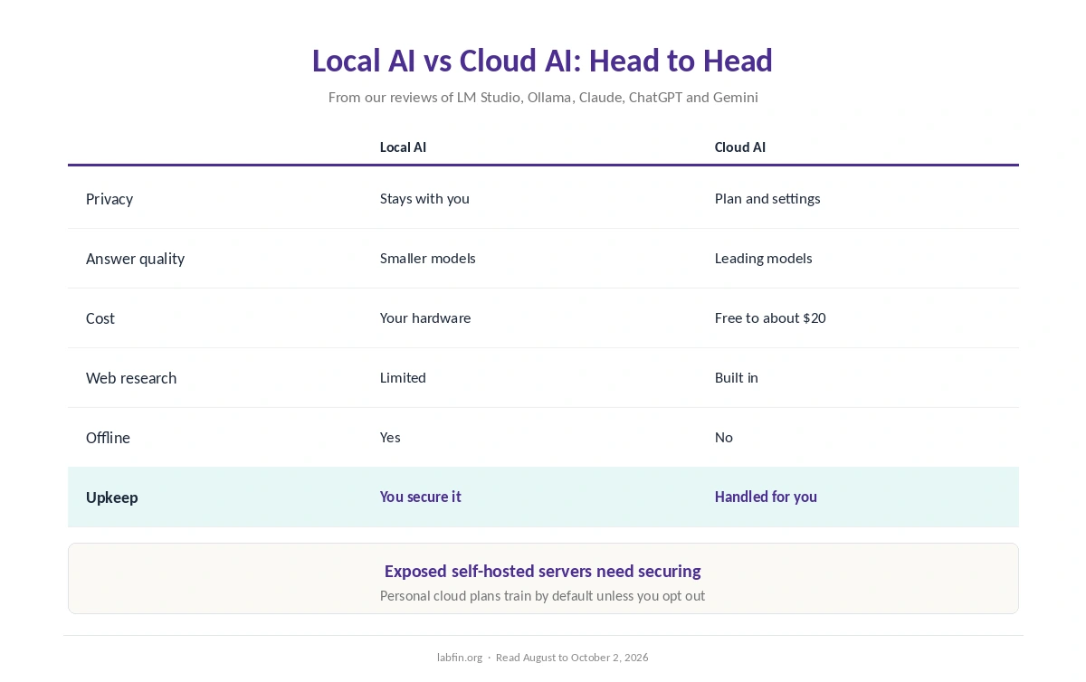Click the 'Free to about $20' cell
The height and width of the screenshot is (682, 1086).
pos(770,318)
